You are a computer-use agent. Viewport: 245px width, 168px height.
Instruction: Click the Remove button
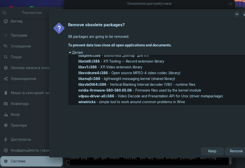[x=236, y=151]
